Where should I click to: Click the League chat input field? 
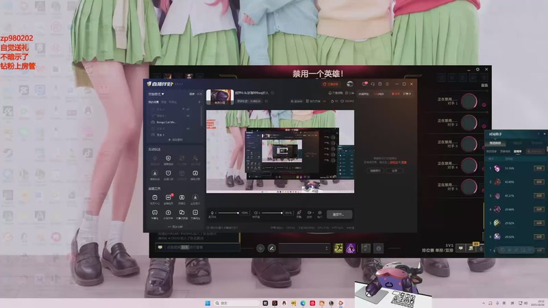197,247
